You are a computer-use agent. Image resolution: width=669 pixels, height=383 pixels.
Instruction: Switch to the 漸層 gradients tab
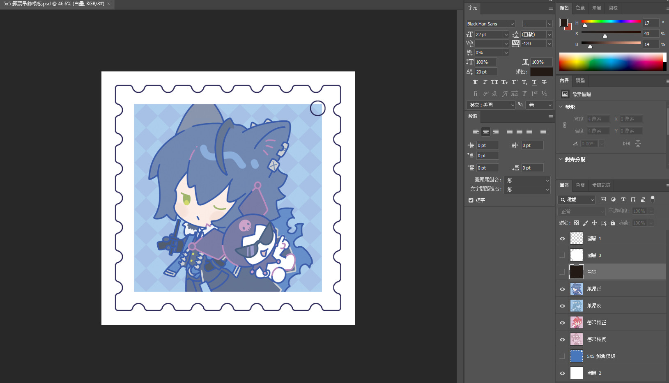point(597,8)
